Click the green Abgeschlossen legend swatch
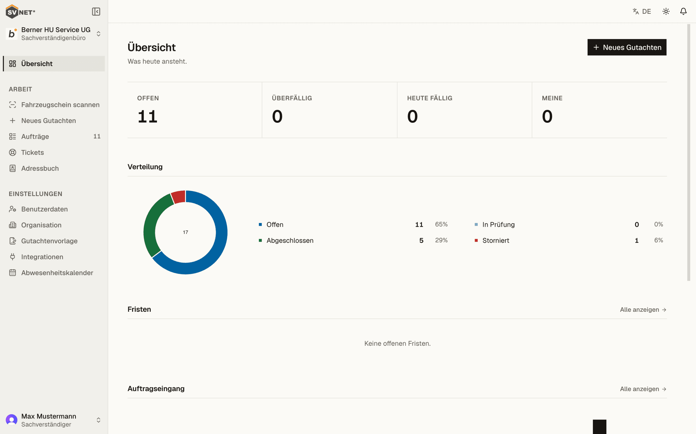Screen dimensions: 696x434 260,240
